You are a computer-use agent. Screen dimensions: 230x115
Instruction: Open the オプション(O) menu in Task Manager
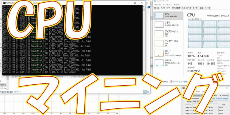point(167,5)
